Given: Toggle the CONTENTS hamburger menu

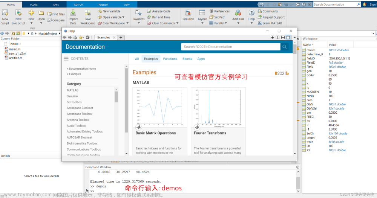Looking at the screenshot, I should pos(66,59).
